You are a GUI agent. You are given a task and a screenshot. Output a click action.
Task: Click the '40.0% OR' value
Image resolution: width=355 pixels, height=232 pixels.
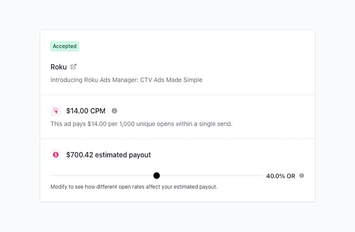(281, 176)
